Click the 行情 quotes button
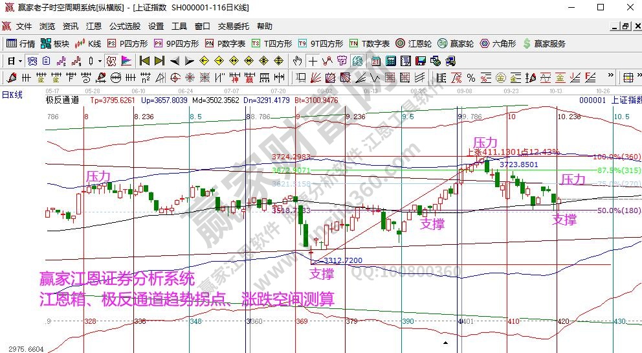This screenshot has width=642, height=353. coord(21,43)
